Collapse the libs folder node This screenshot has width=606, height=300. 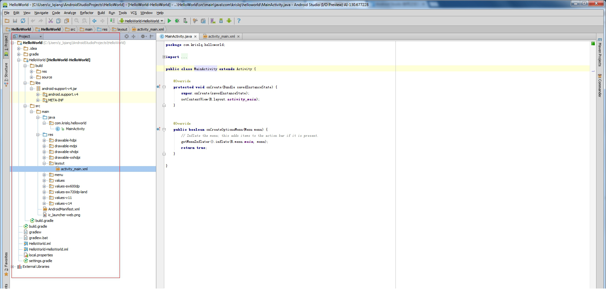pos(25,83)
